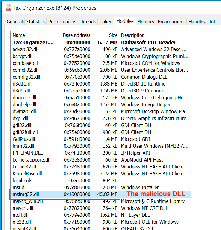
Task: Click base address 0x400000
Action: 78,42
